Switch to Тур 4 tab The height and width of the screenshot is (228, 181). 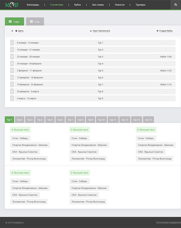click(40, 120)
